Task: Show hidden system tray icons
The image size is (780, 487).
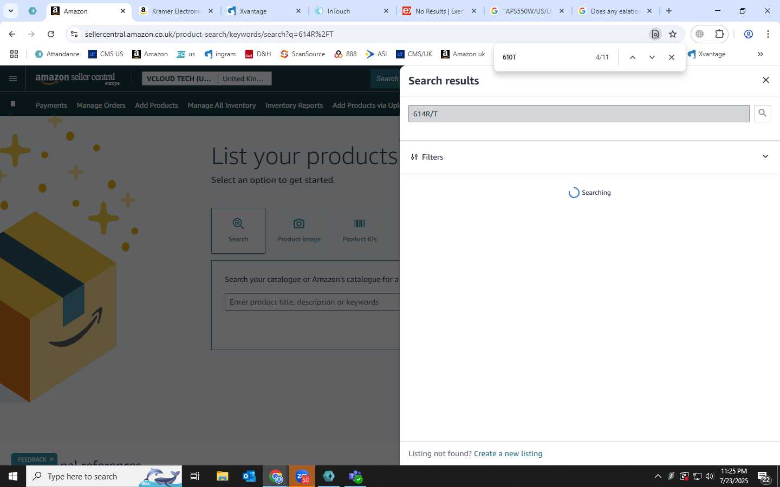Action: click(x=658, y=476)
